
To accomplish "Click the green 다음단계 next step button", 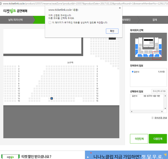I will [x=158, y=139].
